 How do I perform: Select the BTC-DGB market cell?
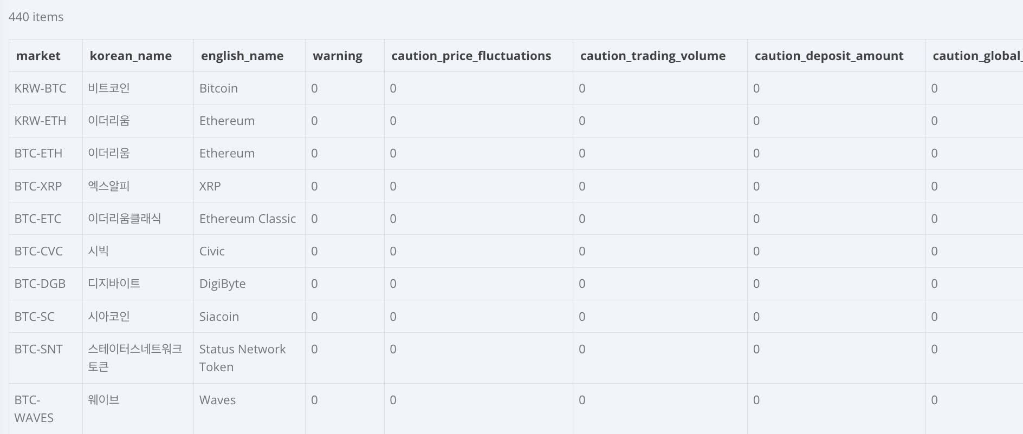[40, 284]
